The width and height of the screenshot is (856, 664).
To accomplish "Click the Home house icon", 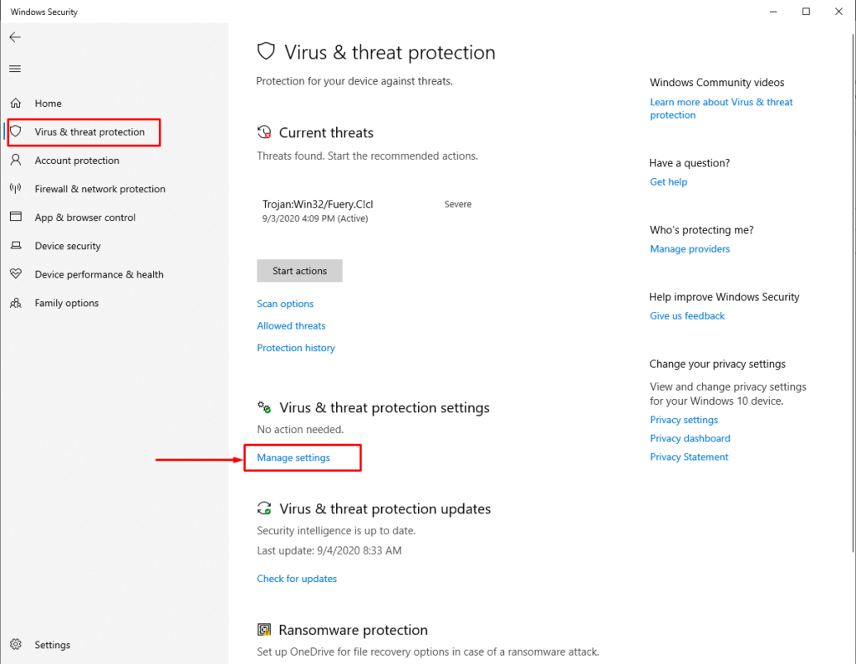I will click(16, 103).
